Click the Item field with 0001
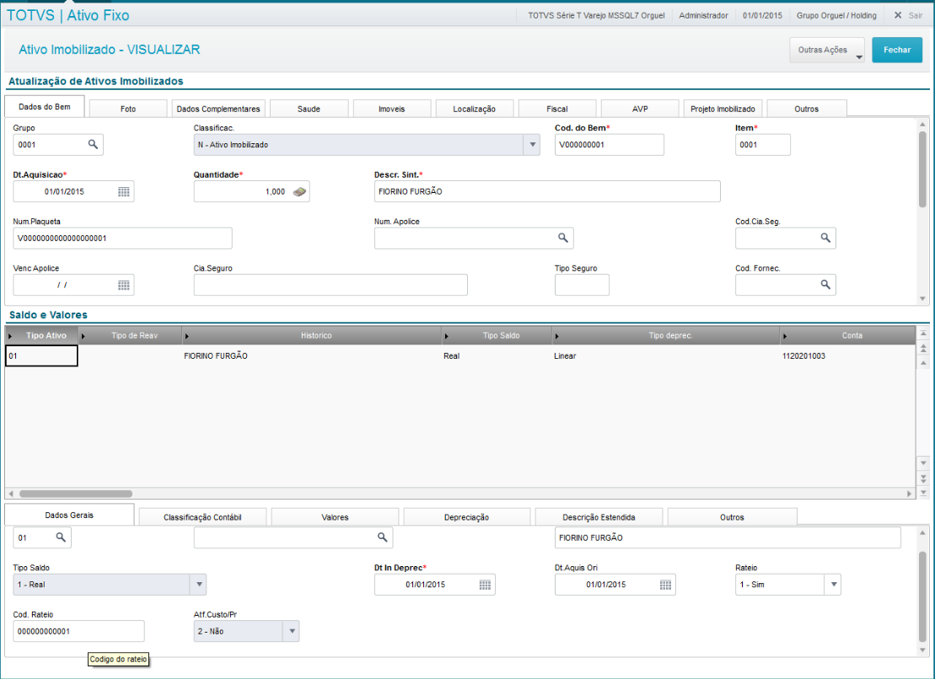The image size is (935, 679). (763, 145)
